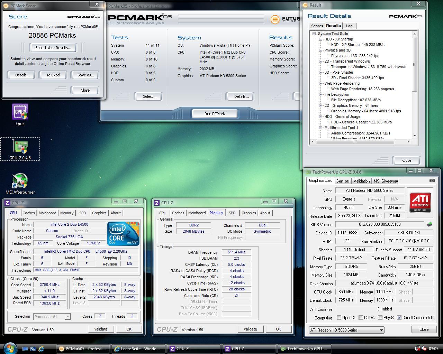Image resolution: width=443 pixels, height=354 pixels.
Task: Enable the OpenCL checkbox
Action: click(339, 318)
